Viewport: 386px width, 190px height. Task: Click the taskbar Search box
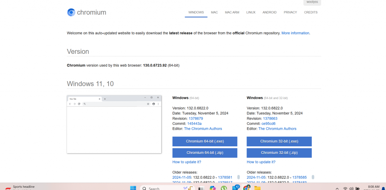tap(167, 188)
